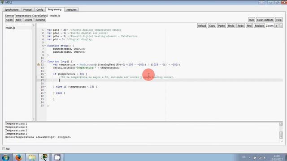Click the warning icon on line 12
This screenshot has width=287, height=161.
click(39, 64)
